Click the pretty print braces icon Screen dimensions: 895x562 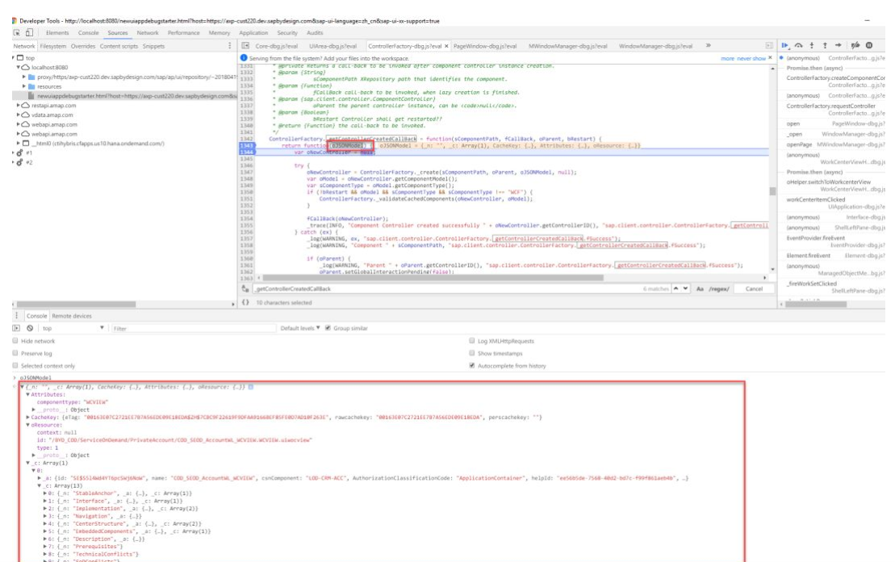[x=245, y=302]
